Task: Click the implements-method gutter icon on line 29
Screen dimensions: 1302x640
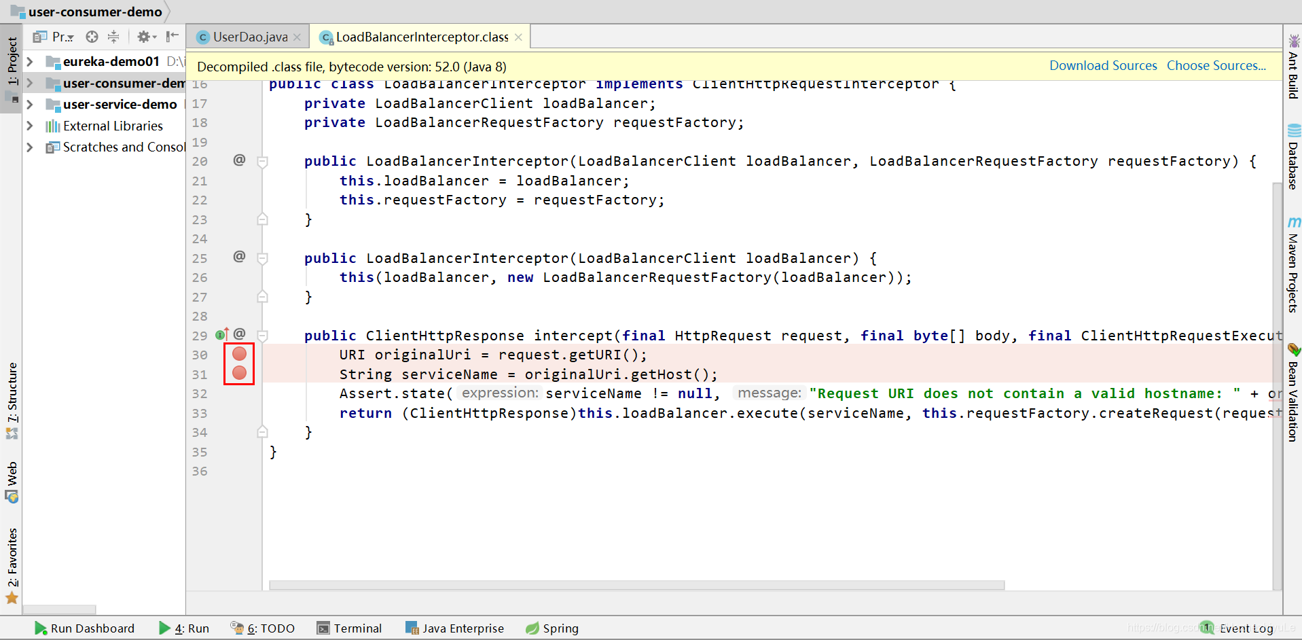Action: (x=222, y=334)
